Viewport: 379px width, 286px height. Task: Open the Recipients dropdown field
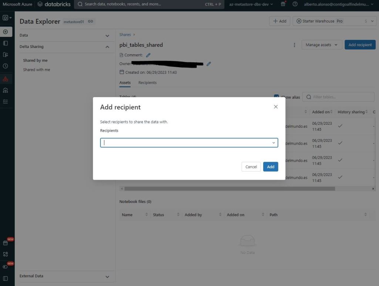[x=189, y=143]
